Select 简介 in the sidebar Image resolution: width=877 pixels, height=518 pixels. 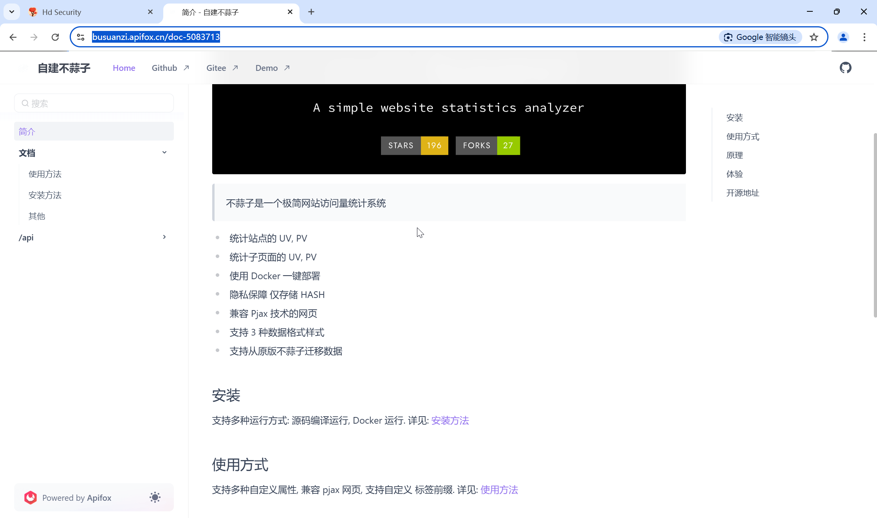[x=94, y=132]
